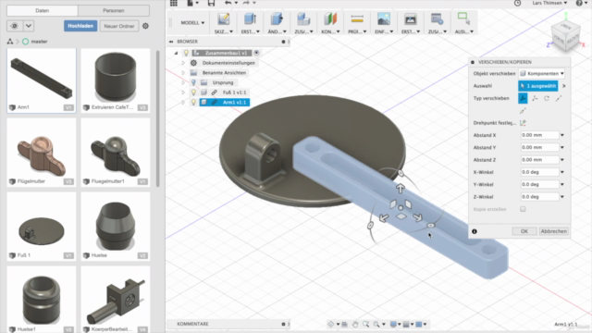Open Komponenten object type dropdown
Screen dimensions: 592x333
[542, 74]
